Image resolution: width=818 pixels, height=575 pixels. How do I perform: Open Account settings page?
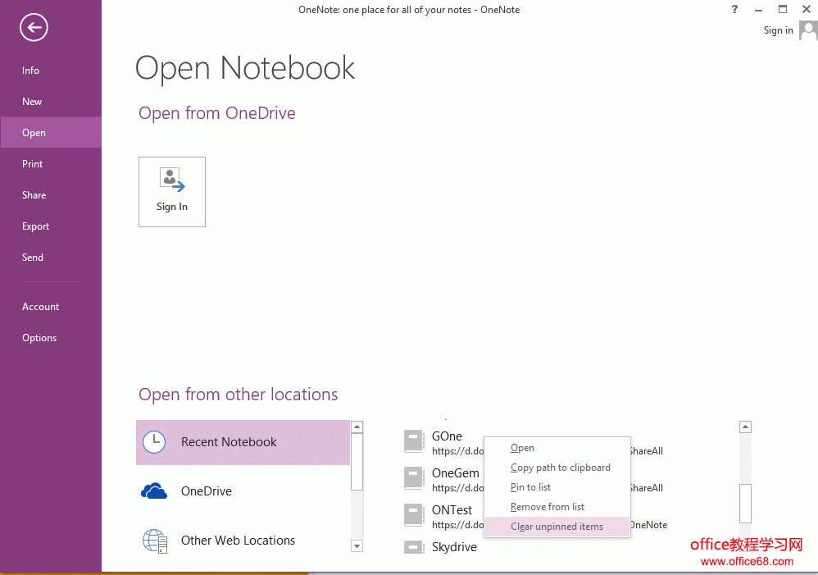tap(40, 307)
